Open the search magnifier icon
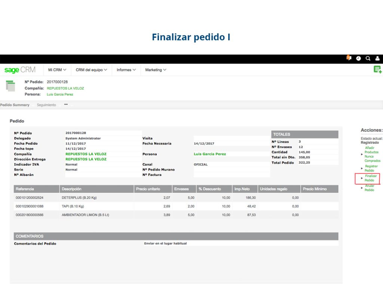 [x=368, y=58]
